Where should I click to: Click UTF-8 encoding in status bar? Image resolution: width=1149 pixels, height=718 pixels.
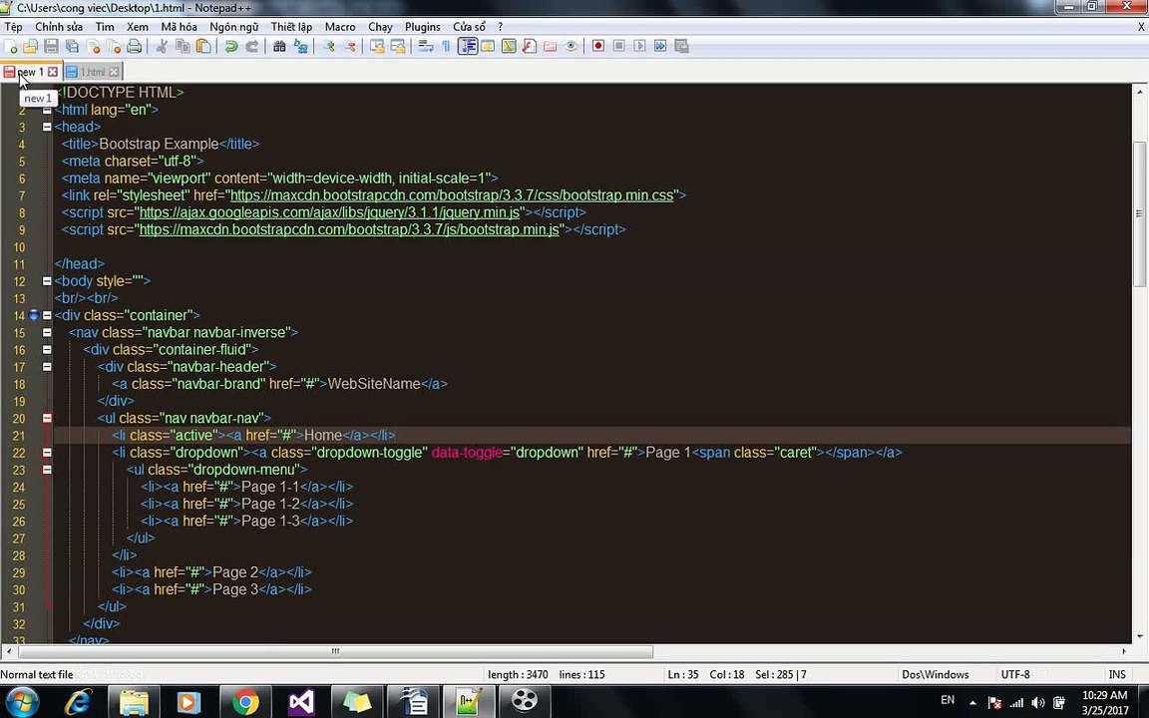pos(1015,675)
